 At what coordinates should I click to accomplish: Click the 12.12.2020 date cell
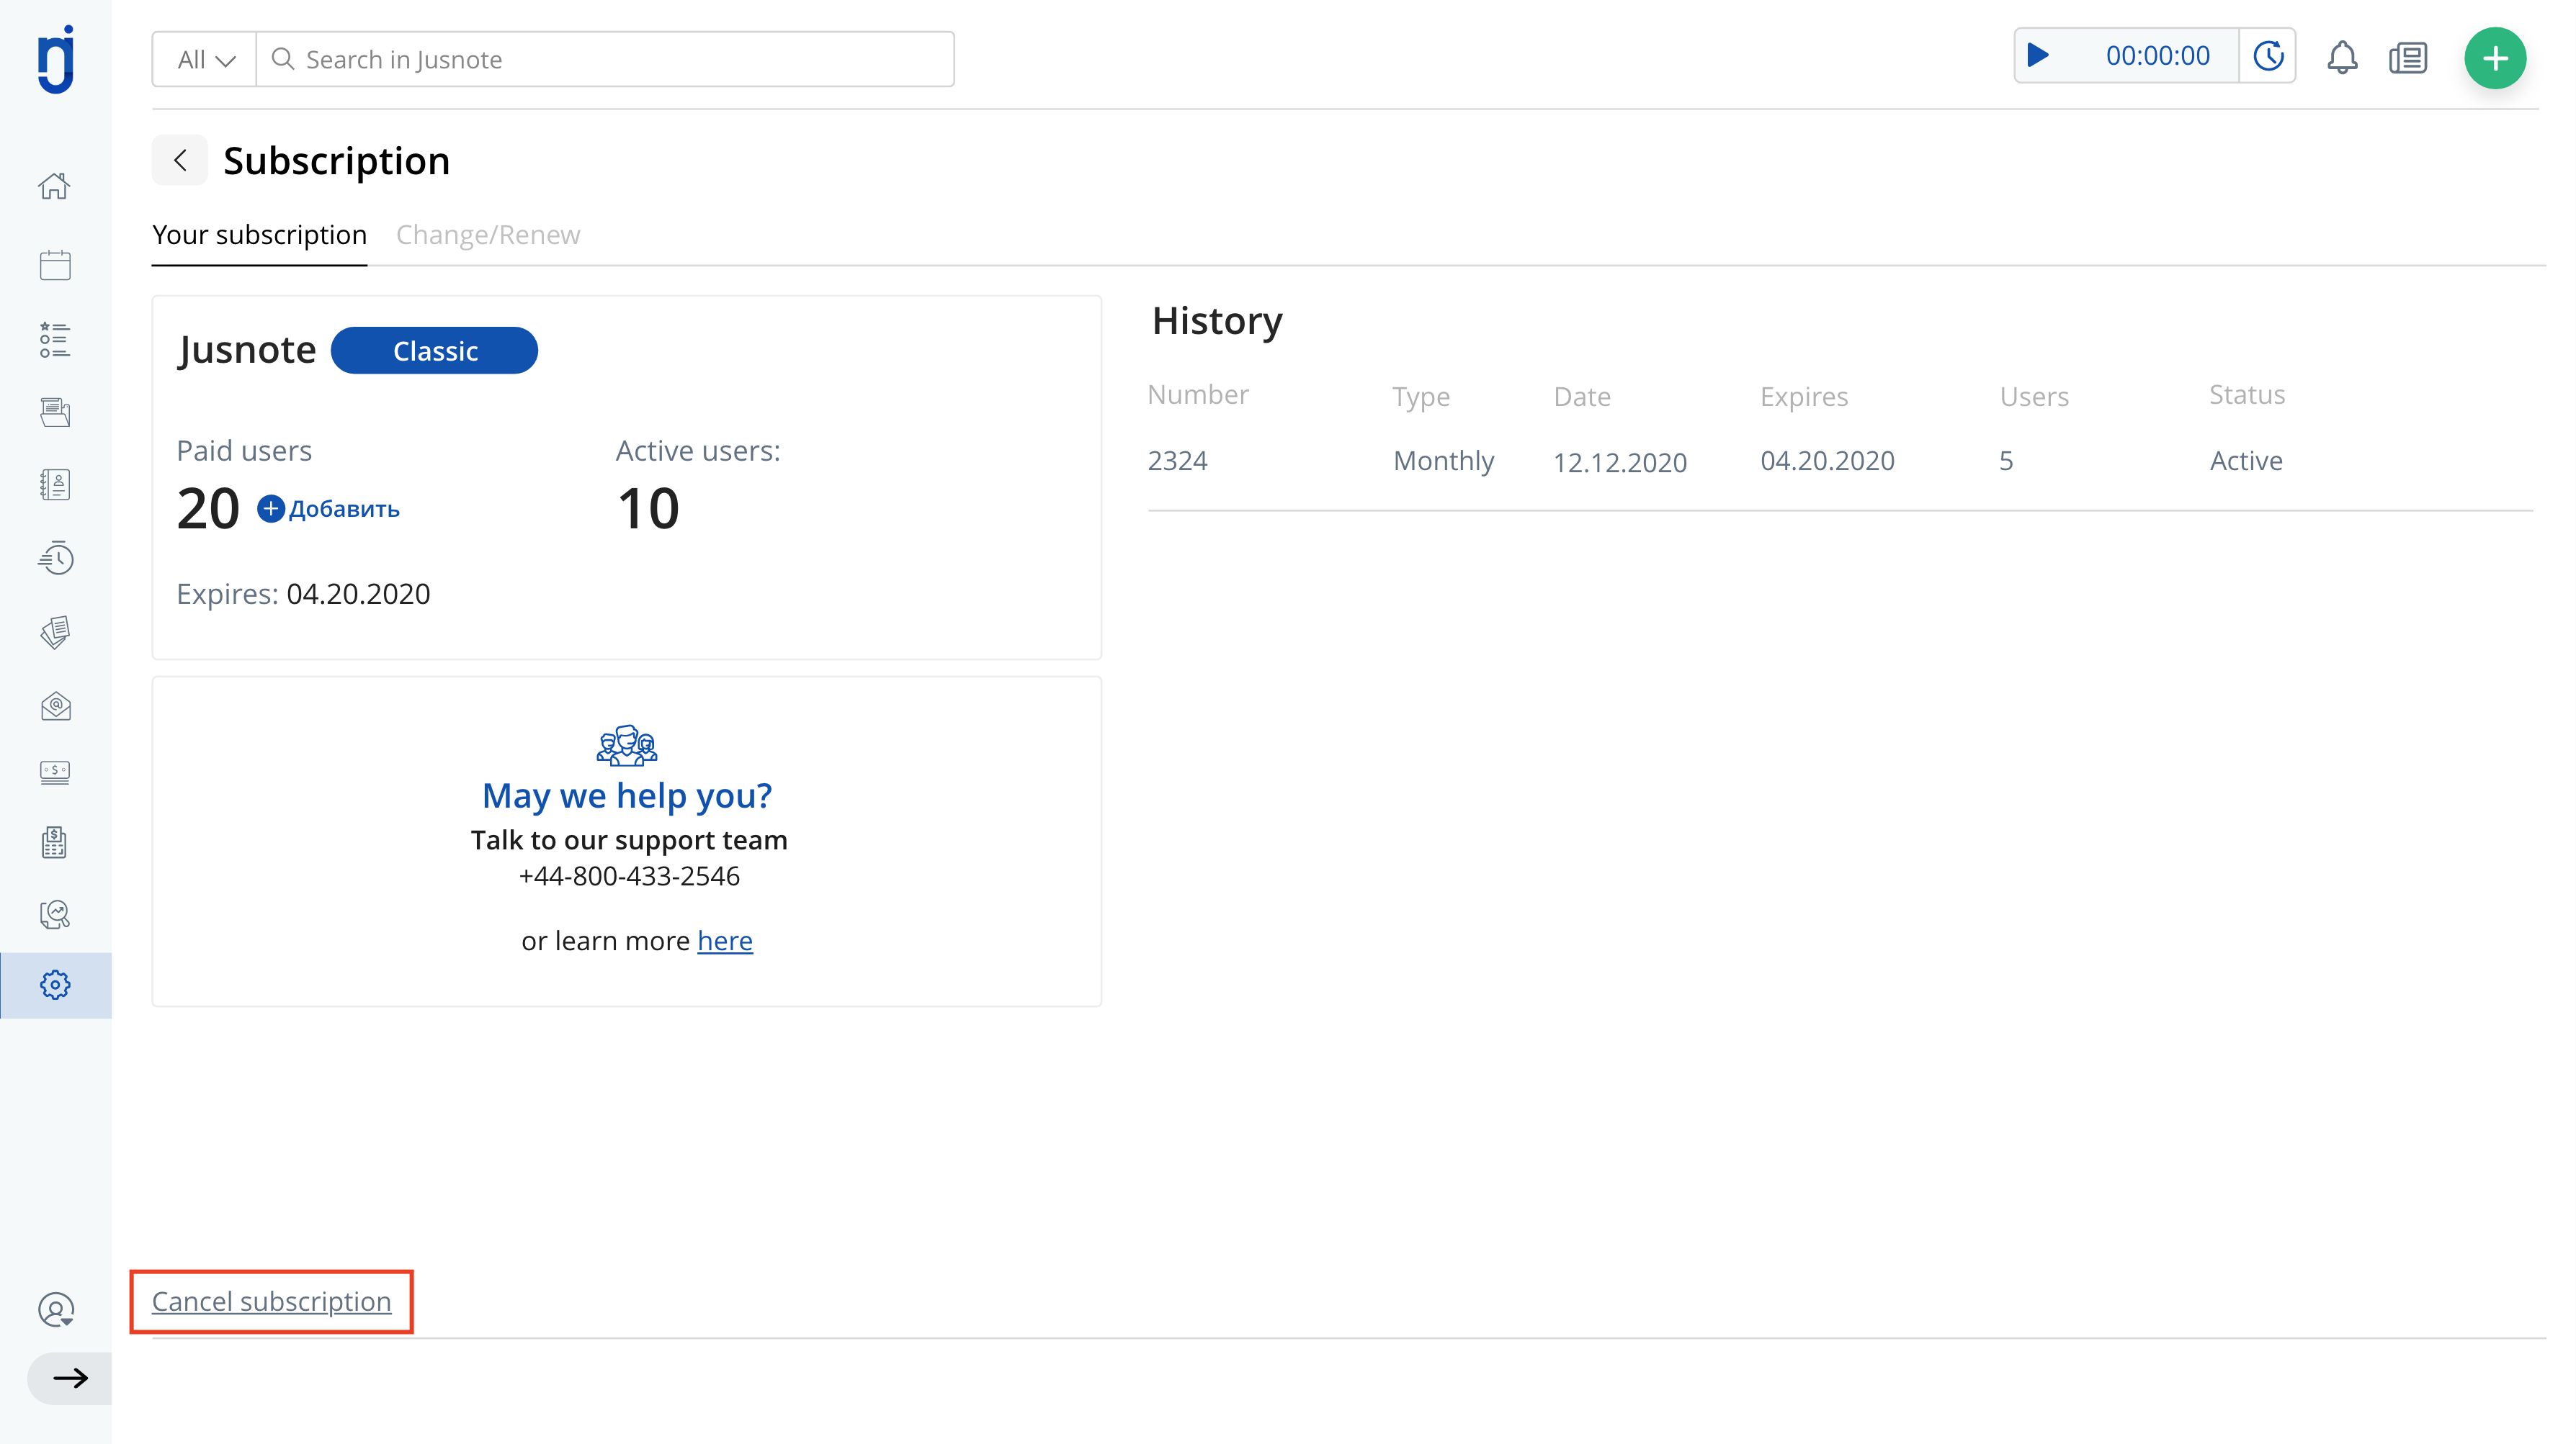tap(1619, 463)
